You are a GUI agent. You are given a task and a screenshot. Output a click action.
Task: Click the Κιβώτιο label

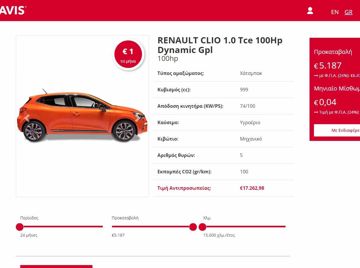(x=168, y=139)
